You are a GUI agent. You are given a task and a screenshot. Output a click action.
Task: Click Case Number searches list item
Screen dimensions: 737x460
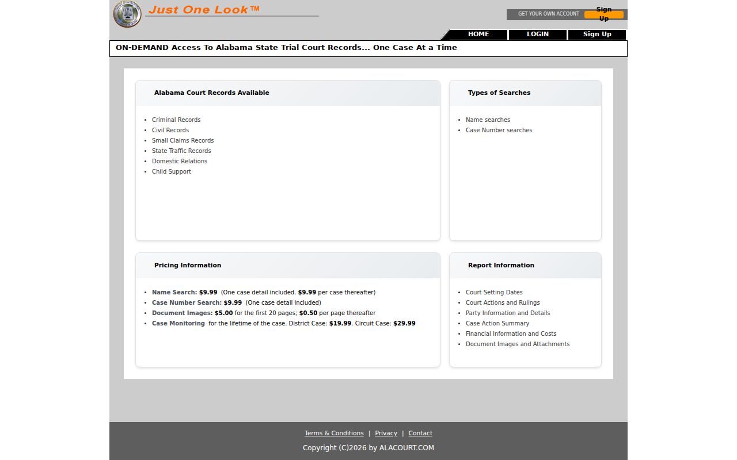pyautogui.click(x=499, y=131)
